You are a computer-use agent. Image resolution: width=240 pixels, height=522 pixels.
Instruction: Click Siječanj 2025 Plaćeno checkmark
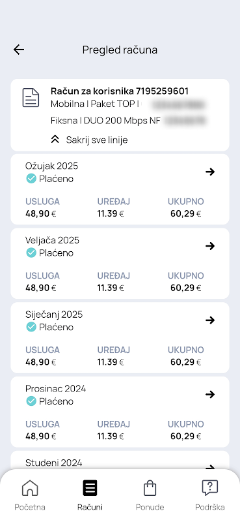pyautogui.click(x=31, y=328)
